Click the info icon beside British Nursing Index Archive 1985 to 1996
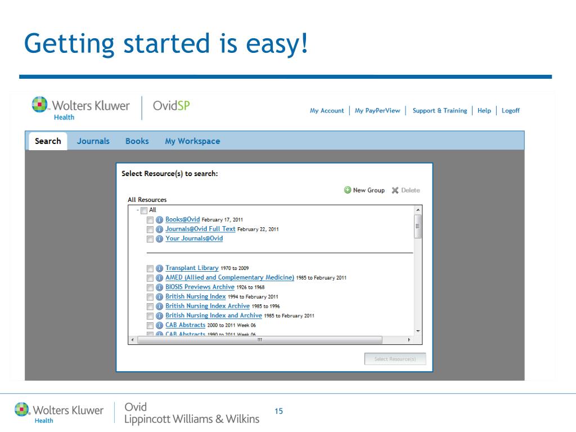This screenshot has height=432, width=576. [159, 307]
